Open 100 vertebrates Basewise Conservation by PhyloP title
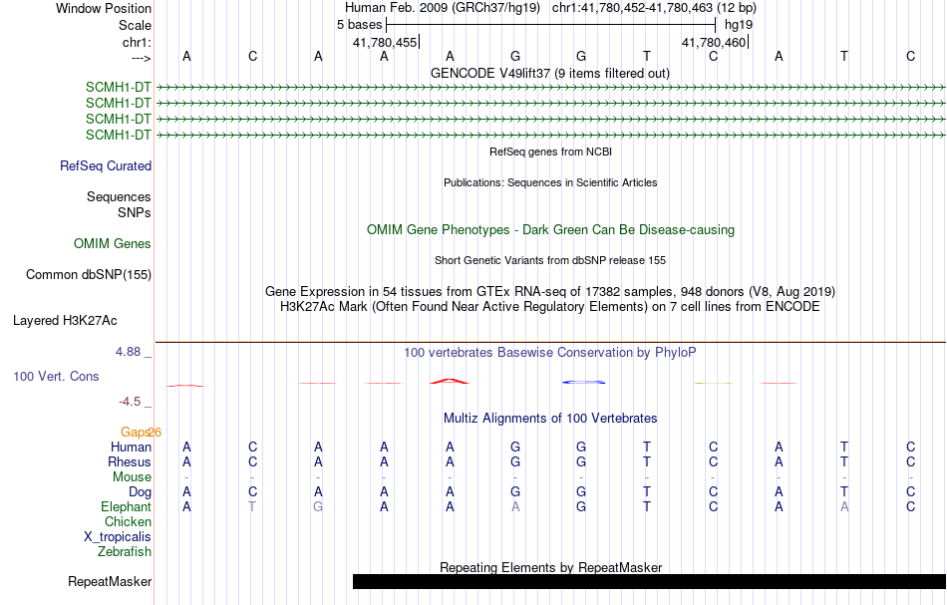 point(550,352)
